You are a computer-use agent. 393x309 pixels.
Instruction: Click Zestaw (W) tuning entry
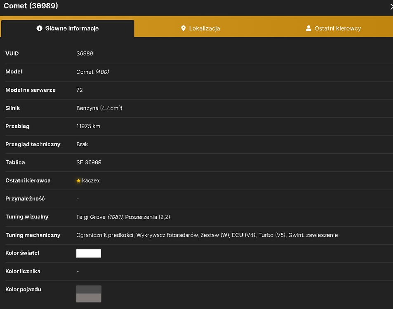215,235
